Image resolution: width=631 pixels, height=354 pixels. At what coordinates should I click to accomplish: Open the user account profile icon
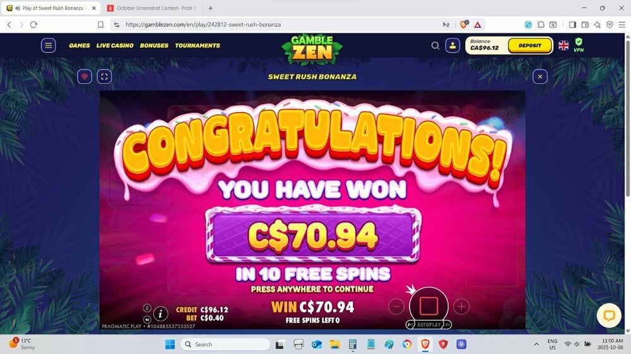[x=452, y=45]
